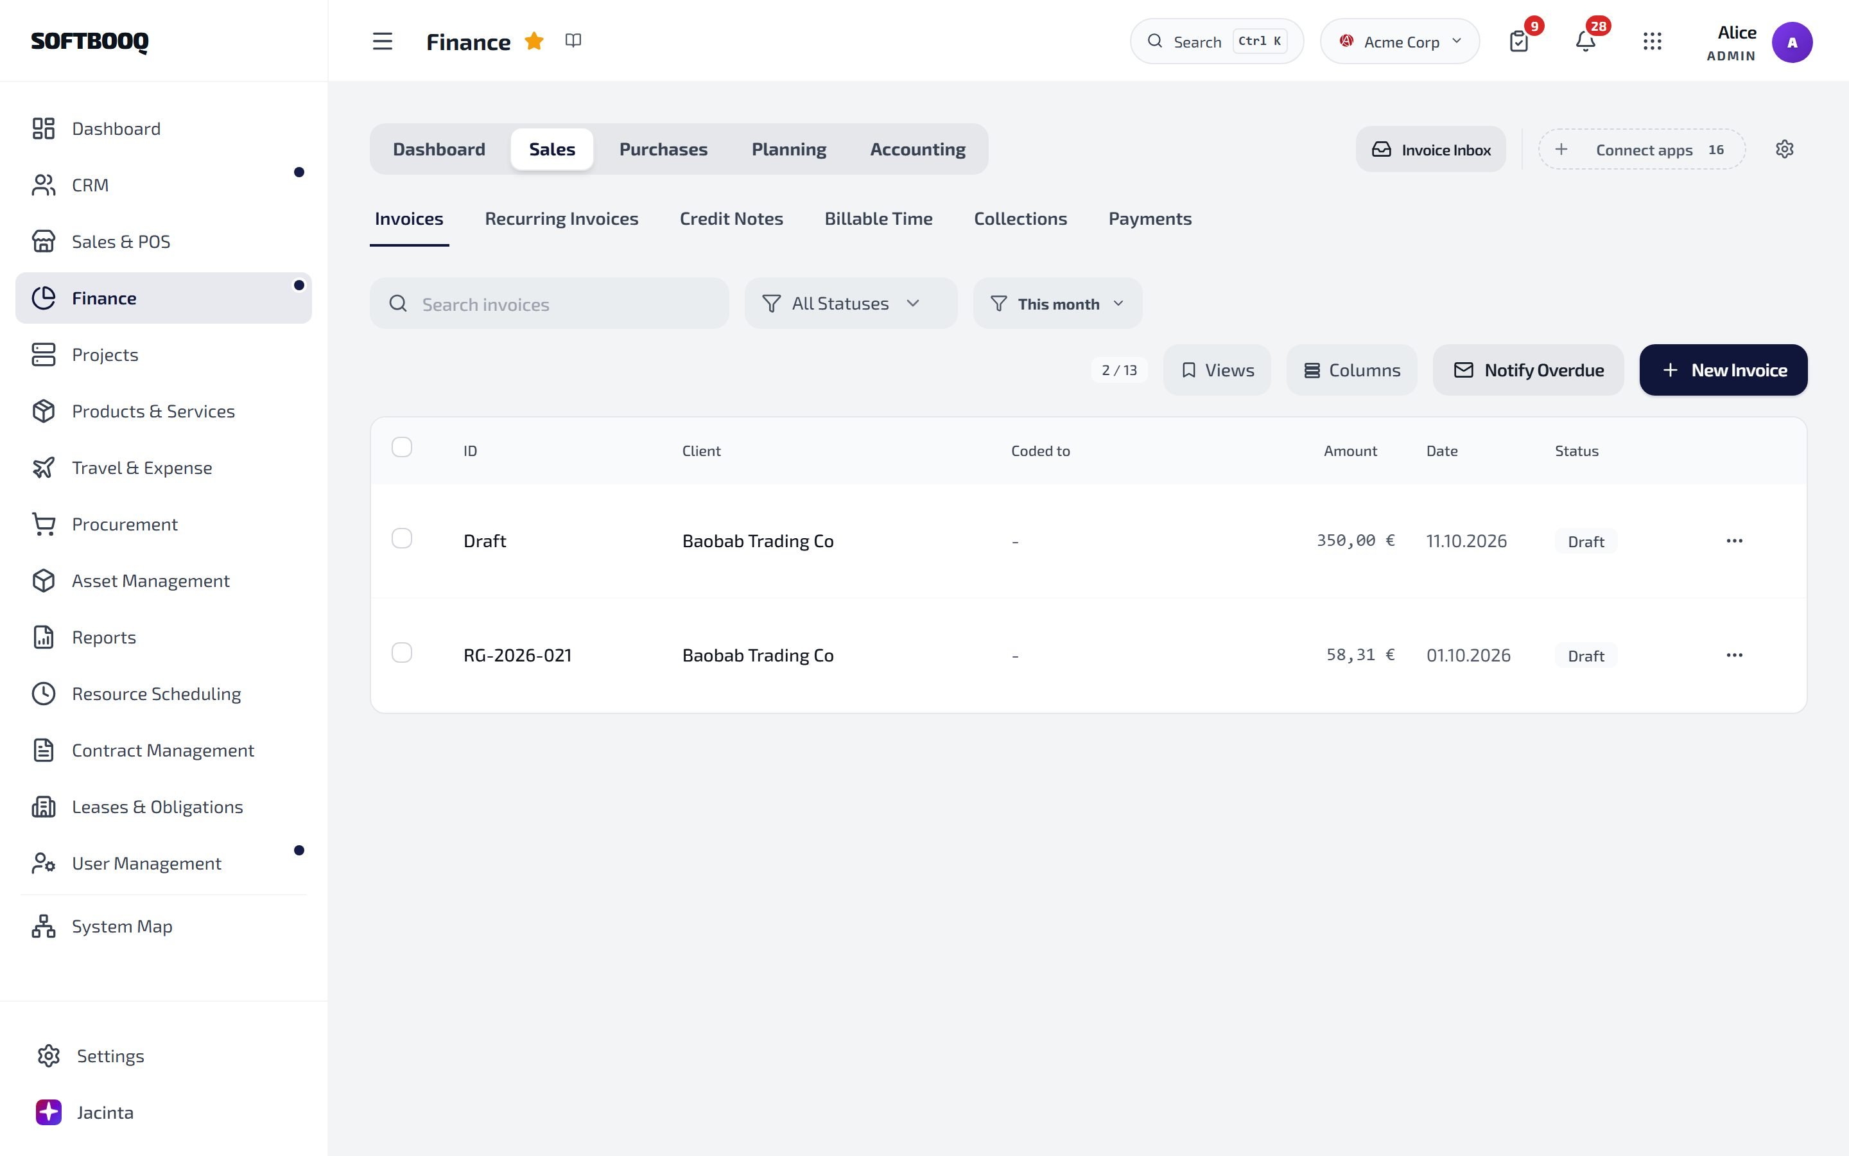Viewport: 1849px width, 1156px height.
Task: Open Leases & Obligations
Action: 164,807
